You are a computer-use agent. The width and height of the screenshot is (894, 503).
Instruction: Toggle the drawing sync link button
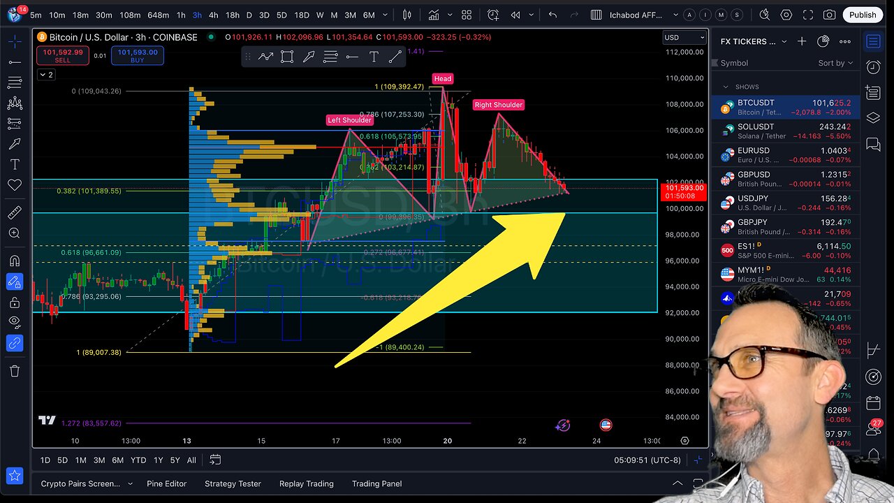point(15,343)
